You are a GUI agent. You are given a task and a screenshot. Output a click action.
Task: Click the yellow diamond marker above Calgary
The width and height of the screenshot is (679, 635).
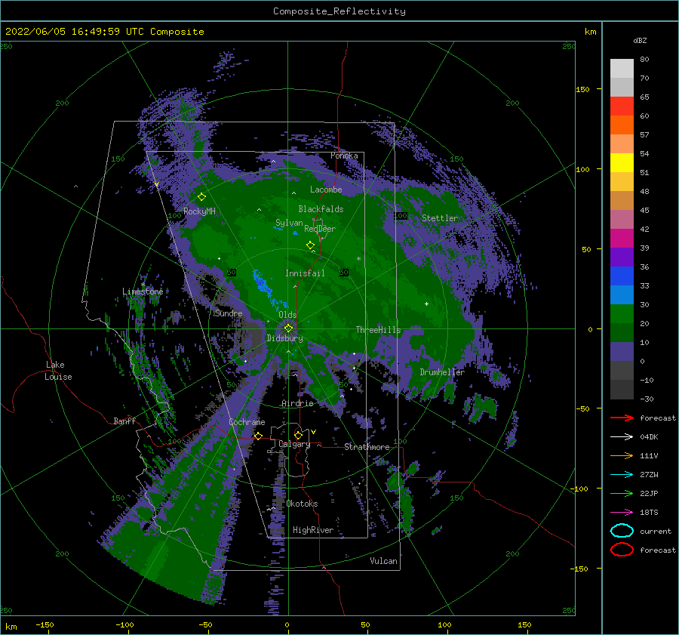pyautogui.click(x=298, y=435)
